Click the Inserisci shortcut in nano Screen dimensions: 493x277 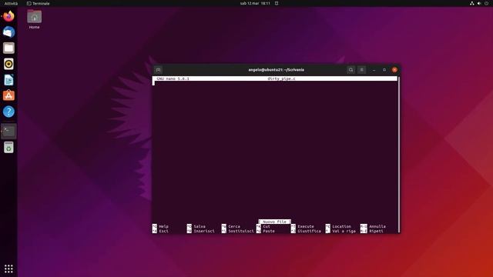pyautogui.click(x=200, y=231)
